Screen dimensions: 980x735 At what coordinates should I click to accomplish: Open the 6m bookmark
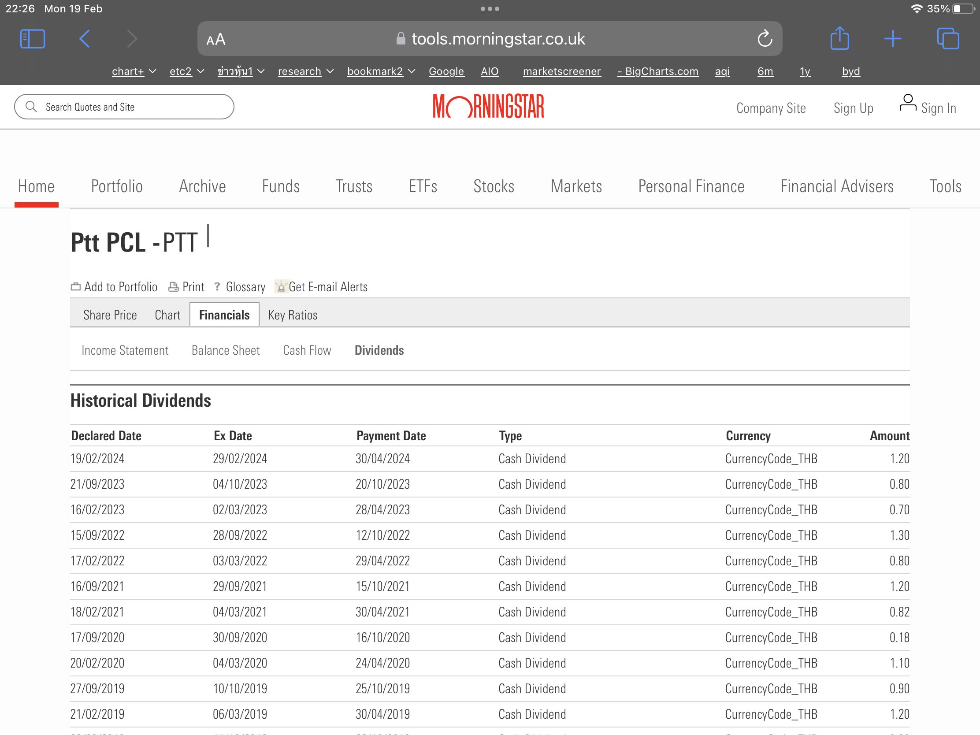[765, 71]
